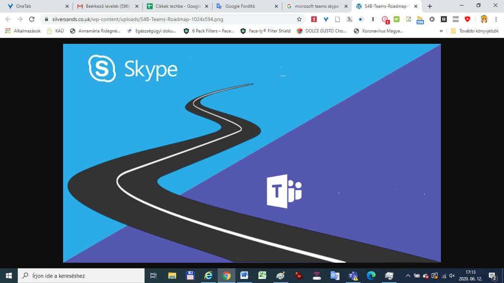The width and height of the screenshot is (504, 283).
Task: Open the RSS feed extension showing 999
Action: 420,19
